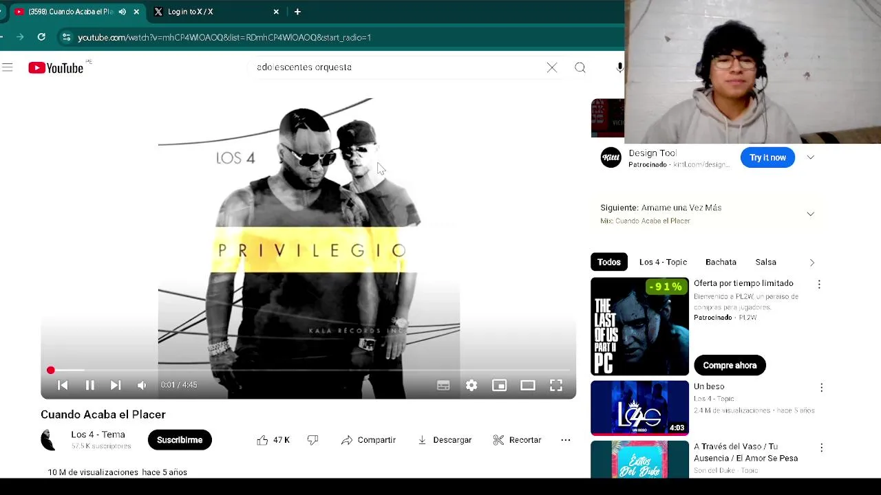Start voice search with the microphone
Image resolution: width=881 pixels, height=495 pixels.
[619, 67]
